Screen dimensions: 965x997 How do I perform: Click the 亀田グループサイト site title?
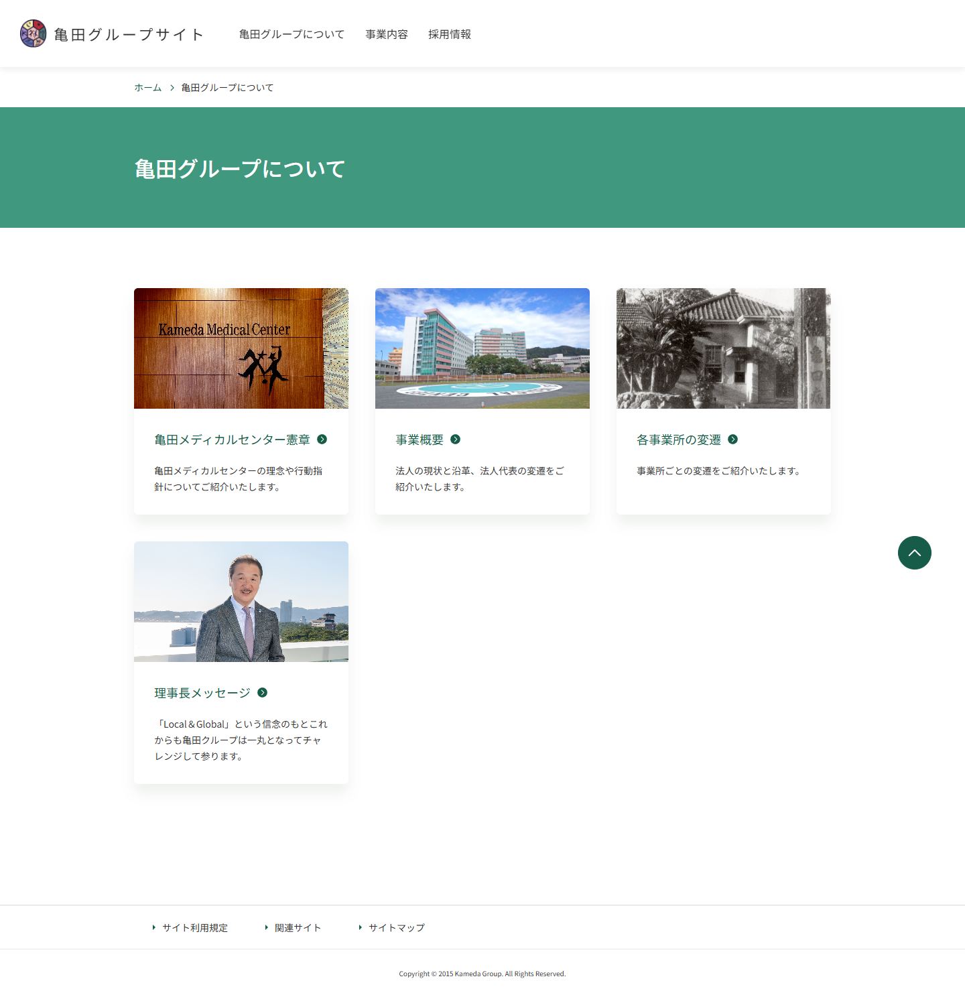coord(129,34)
